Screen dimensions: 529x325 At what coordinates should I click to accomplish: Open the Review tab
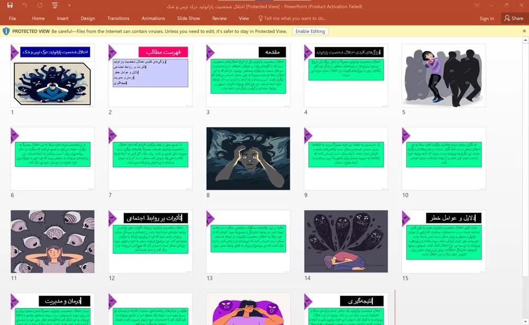(x=220, y=19)
